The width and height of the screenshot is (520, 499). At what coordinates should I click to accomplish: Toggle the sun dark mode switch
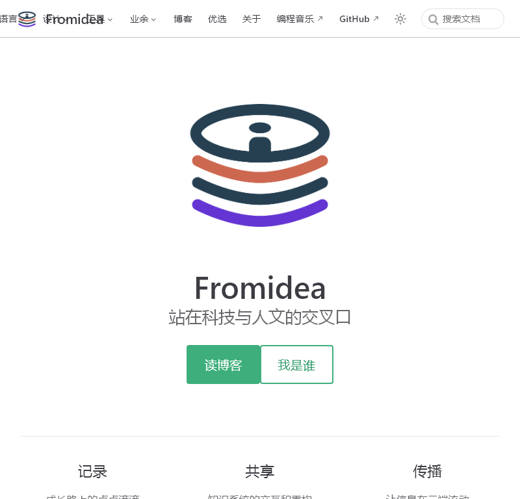(400, 19)
